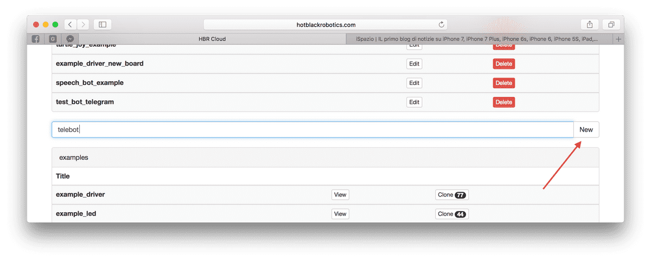
Task: Edit the example_driver_new_board sketch
Action: tap(414, 64)
